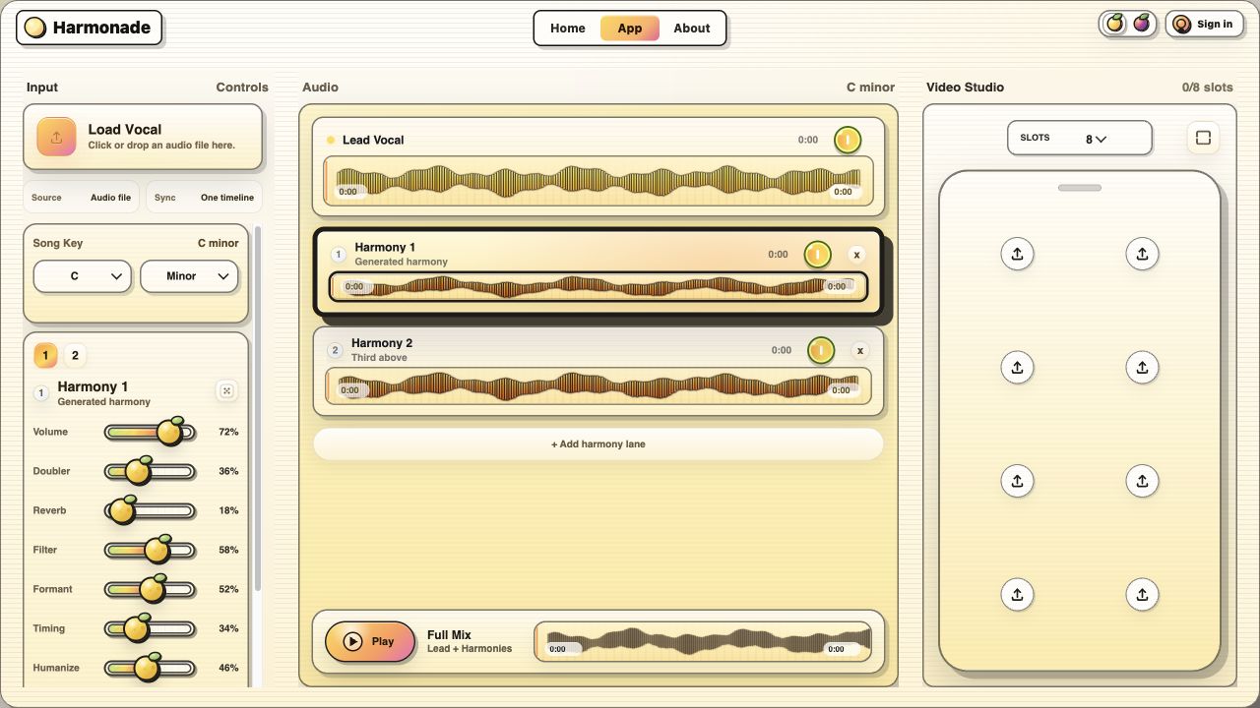The height and width of the screenshot is (708, 1260).
Task: Remove the Harmony 1 lane with x
Action: click(x=856, y=255)
